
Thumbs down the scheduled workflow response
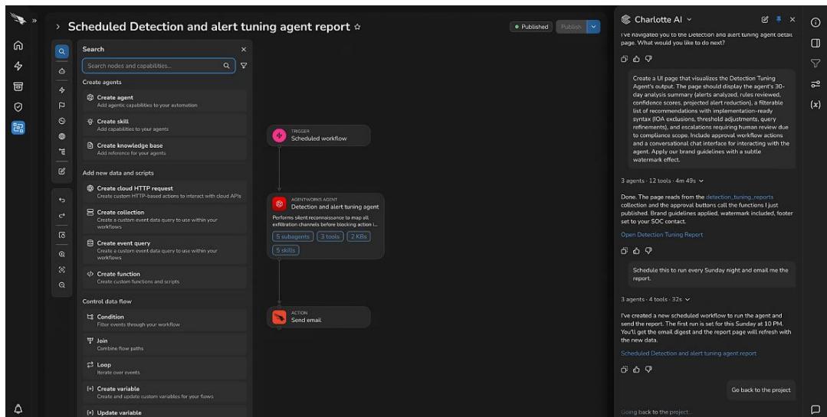648,370
